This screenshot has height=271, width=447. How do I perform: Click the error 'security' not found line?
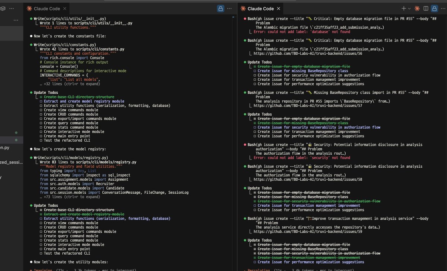[302, 158]
